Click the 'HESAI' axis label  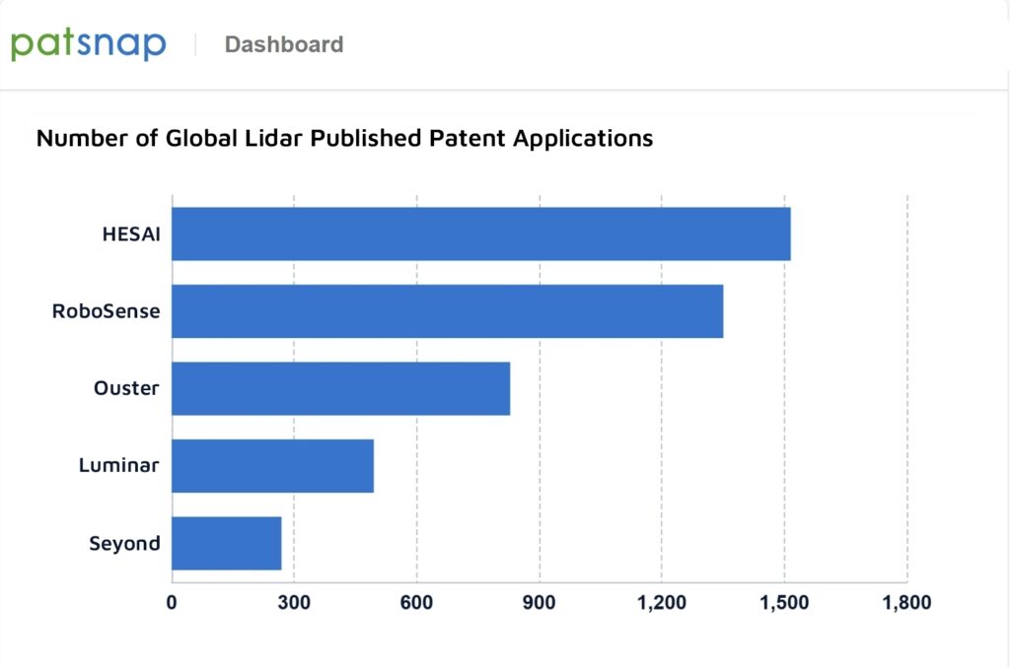(x=131, y=234)
